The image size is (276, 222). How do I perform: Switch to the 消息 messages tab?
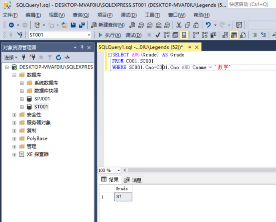132,180
